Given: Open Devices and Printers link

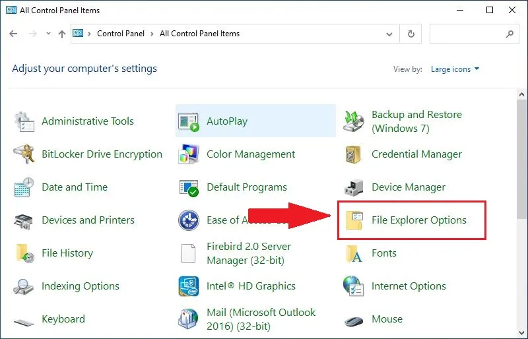Looking at the screenshot, I should click(88, 220).
